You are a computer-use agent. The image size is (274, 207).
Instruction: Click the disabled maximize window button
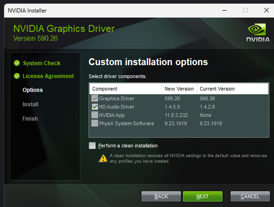click(245, 10)
